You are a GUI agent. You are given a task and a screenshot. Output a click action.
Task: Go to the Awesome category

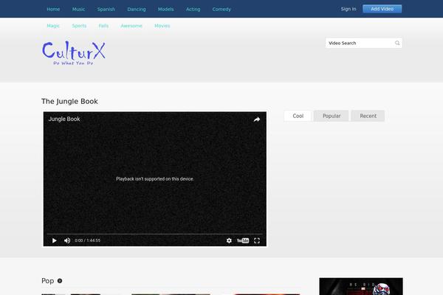pyautogui.click(x=131, y=26)
